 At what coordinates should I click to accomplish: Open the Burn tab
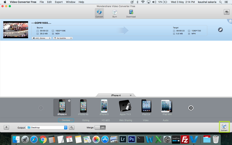115,13
